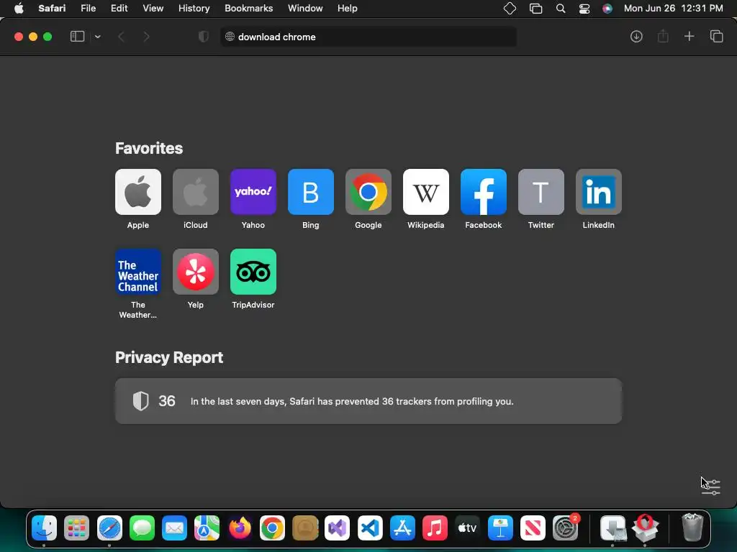
Task: Open The Weather Channel favorite
Action: tap(137, 272)
